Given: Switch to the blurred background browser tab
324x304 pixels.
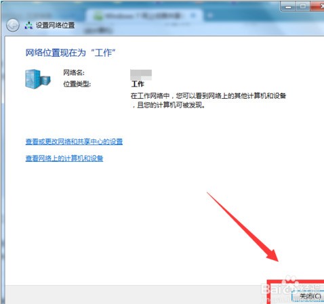Looking at the screenshot, I should pos(144,16).
